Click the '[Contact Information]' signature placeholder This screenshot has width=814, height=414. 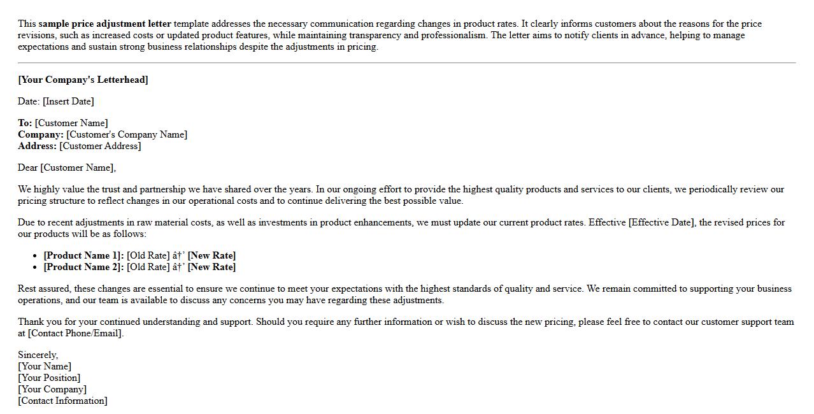tap(62, 401)
